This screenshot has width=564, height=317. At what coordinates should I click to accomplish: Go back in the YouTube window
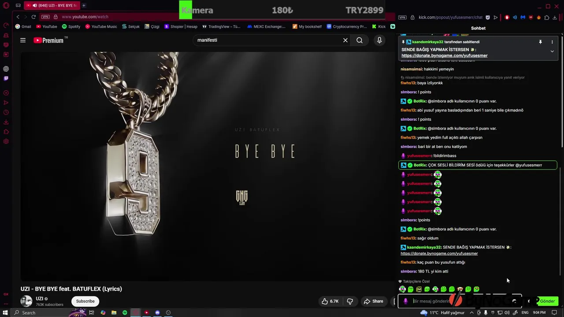pos(18,17)
